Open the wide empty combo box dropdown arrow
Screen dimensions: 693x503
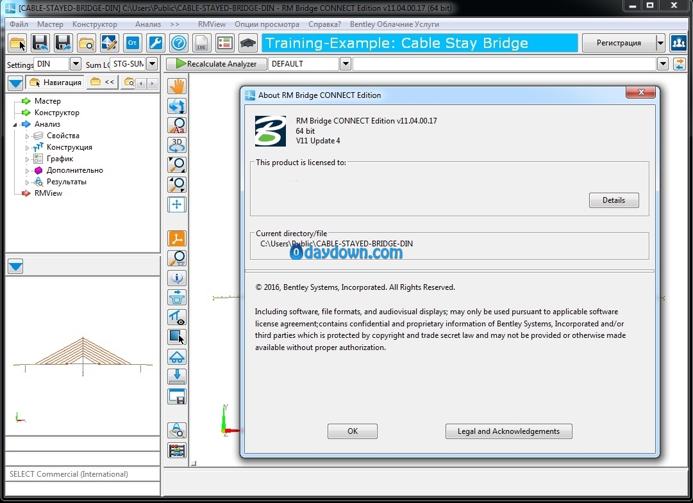(662, 64)
